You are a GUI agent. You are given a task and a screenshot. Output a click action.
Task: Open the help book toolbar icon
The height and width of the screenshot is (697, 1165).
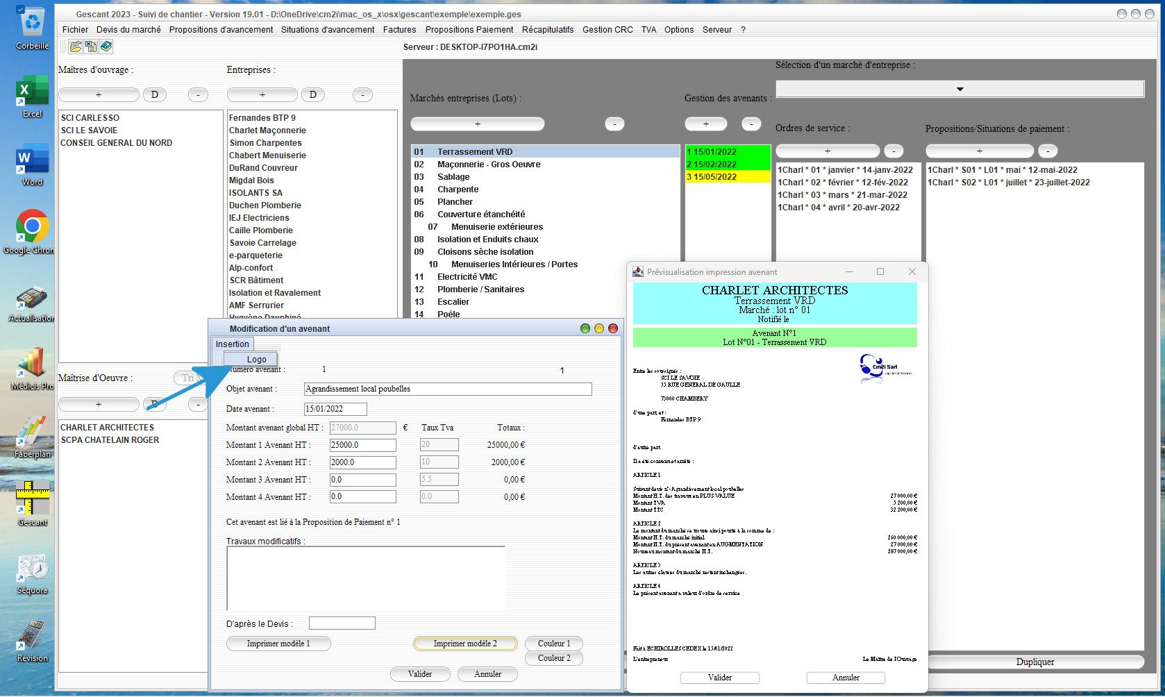tap(106, 47)
